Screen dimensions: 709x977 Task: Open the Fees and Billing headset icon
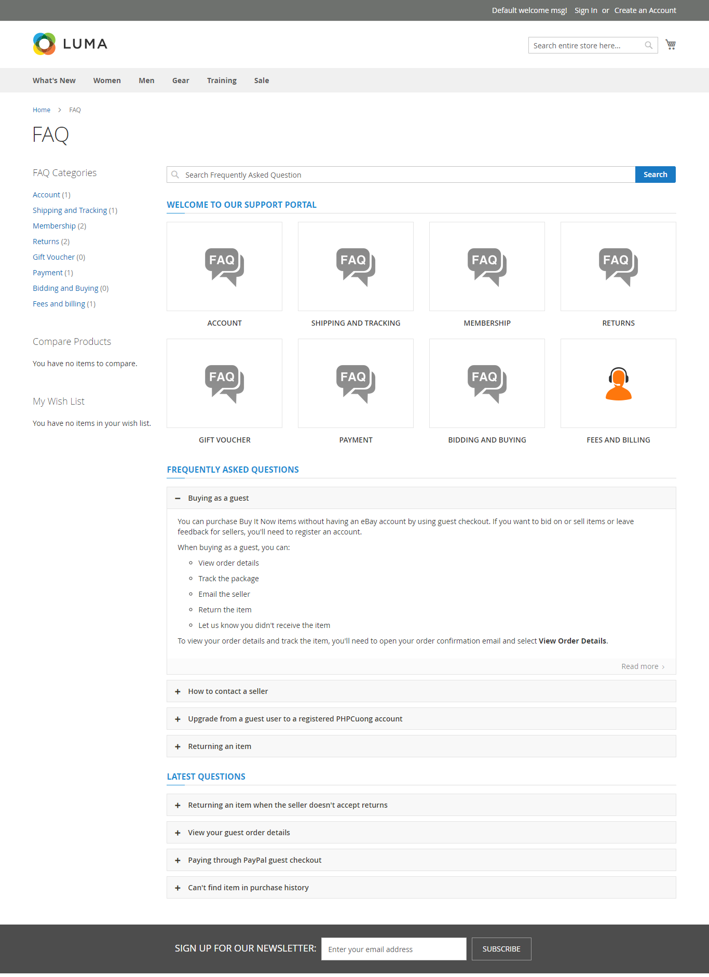618,383
